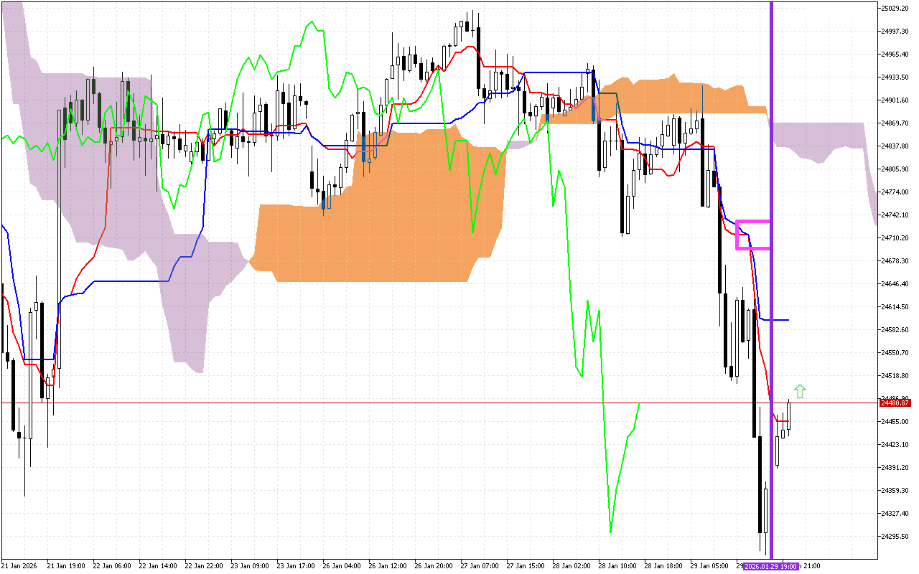
Task: Click the 28 Jan 10:00 time label
Action: pos(617,566)
